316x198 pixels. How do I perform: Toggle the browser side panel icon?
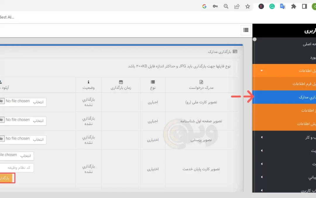point(304,6)
